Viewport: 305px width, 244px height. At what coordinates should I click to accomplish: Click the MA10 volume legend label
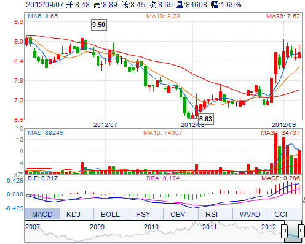(x=163, y=133)
